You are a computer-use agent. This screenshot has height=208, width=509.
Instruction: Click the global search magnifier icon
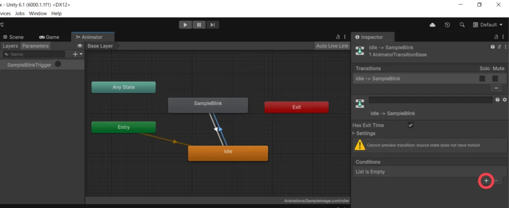click(x=462, y=25)
